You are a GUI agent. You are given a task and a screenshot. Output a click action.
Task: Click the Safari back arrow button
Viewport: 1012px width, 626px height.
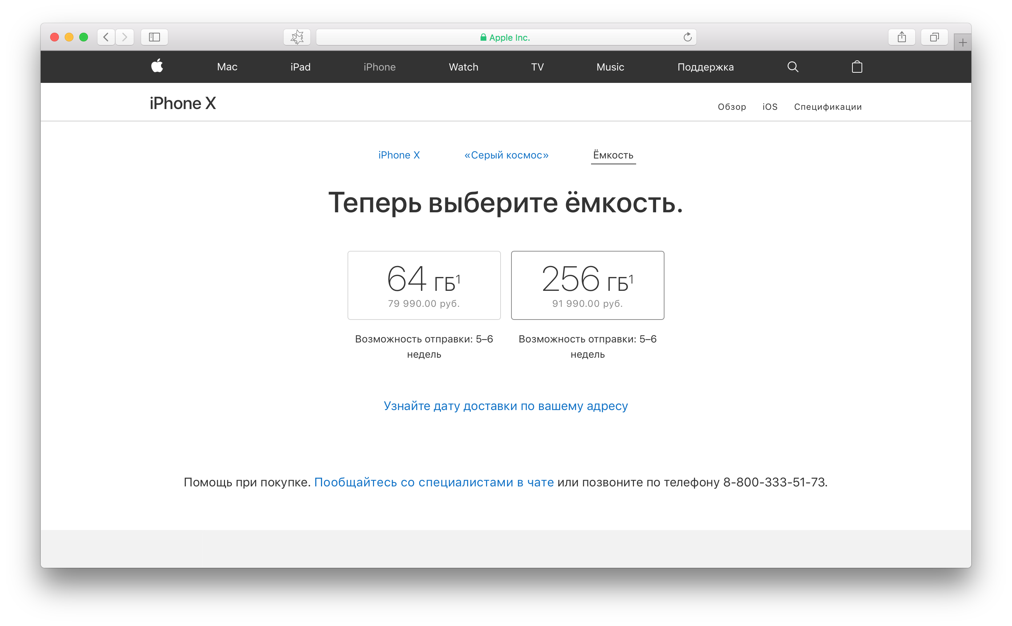106,37
